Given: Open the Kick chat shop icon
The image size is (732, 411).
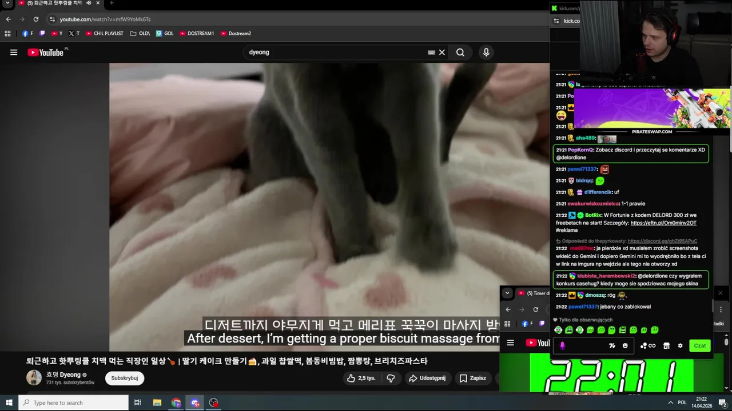Looking at the screenshot, I should click(666, 346).
